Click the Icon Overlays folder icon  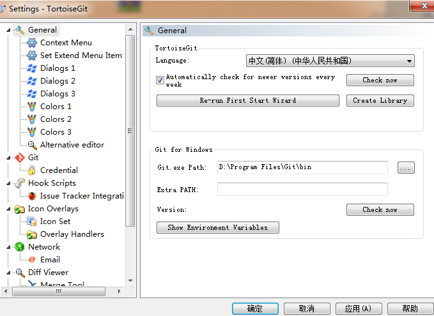click(x=20, y=209)
